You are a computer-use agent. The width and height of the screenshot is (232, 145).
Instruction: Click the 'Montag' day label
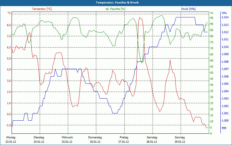(x=11, y=137)
